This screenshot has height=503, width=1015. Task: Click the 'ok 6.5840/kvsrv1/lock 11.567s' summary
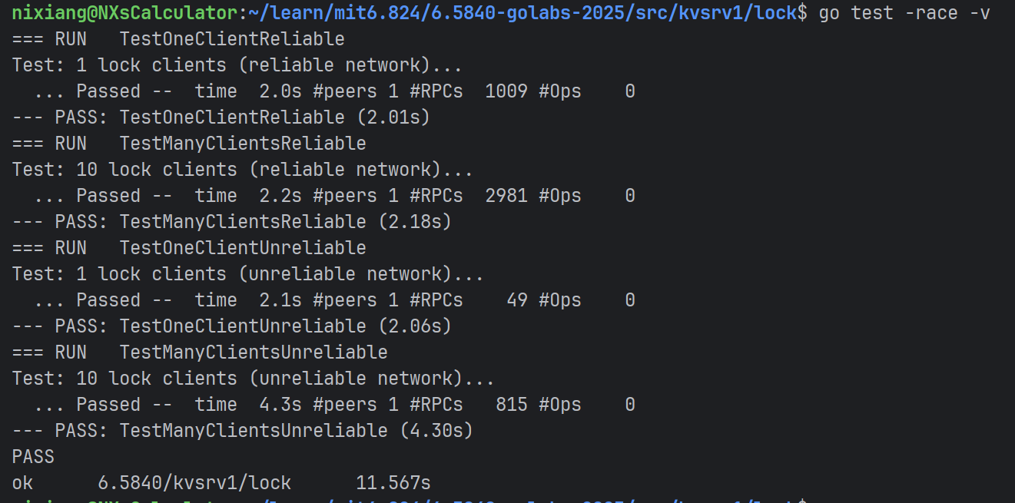[x=221, y=483]
